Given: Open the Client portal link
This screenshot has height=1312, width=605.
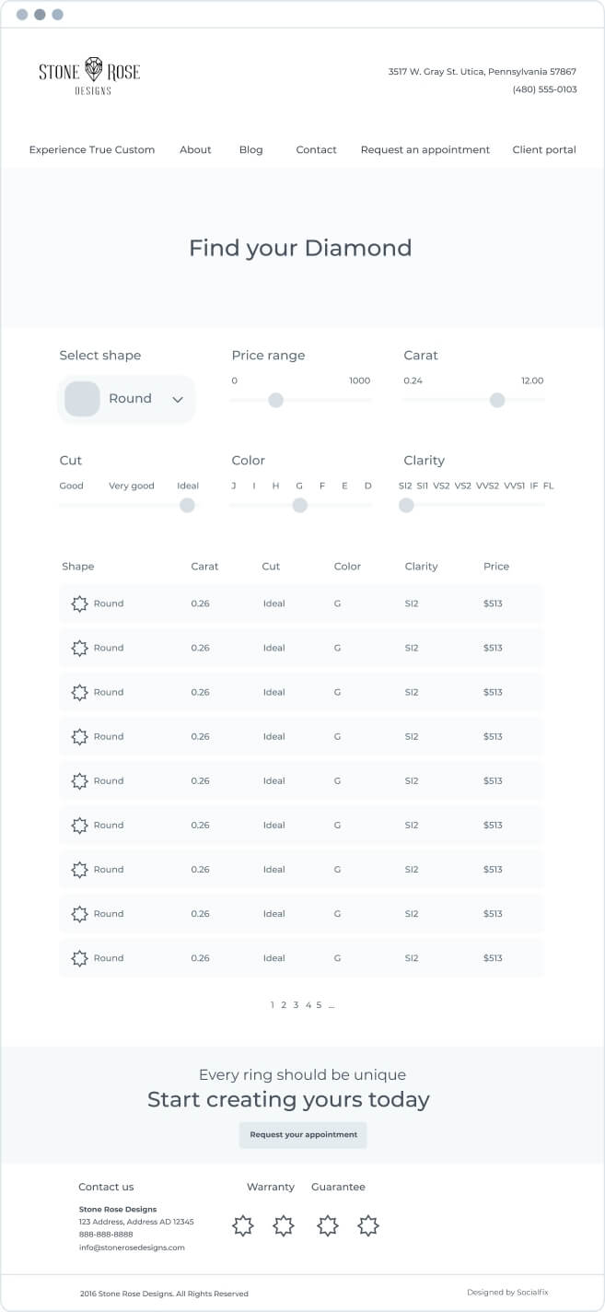Looking at the screenshot, I should tap(544, 149).
